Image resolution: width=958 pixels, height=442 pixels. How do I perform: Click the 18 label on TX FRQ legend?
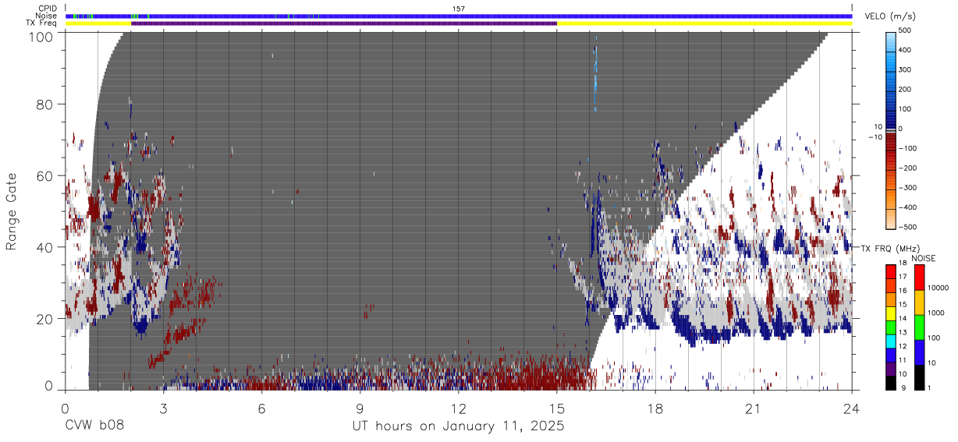click(x=903, y=264)
